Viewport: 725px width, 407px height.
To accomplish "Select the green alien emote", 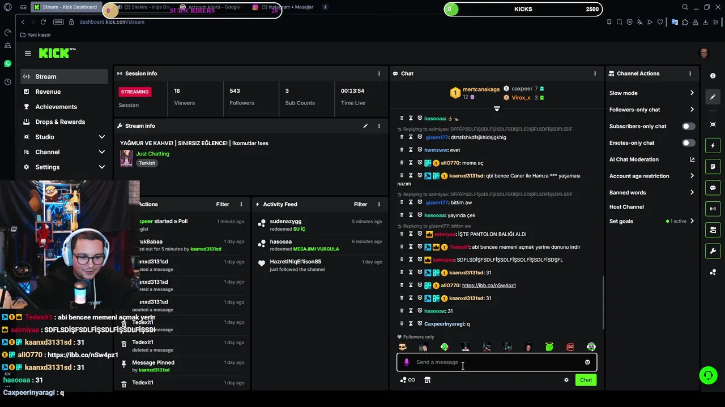I will pyautogui.click(x=549, y=347).
